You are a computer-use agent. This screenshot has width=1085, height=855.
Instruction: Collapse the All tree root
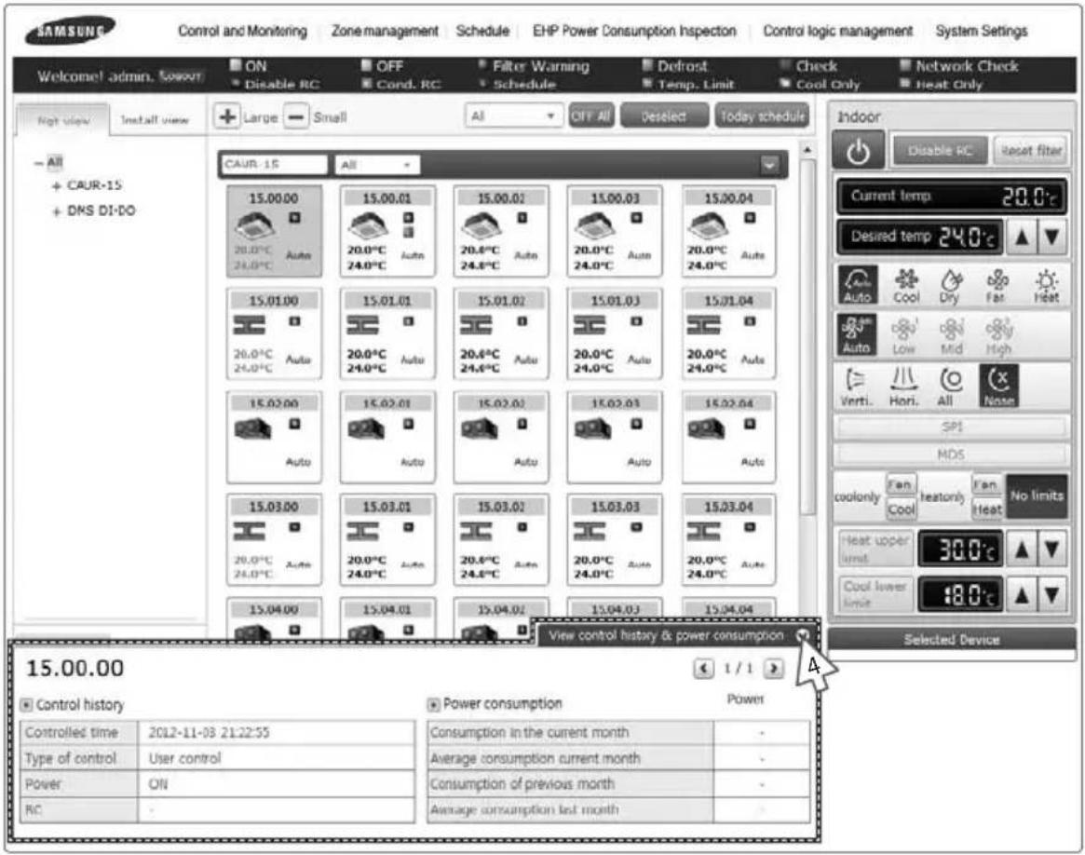click(x=39, y=163)
